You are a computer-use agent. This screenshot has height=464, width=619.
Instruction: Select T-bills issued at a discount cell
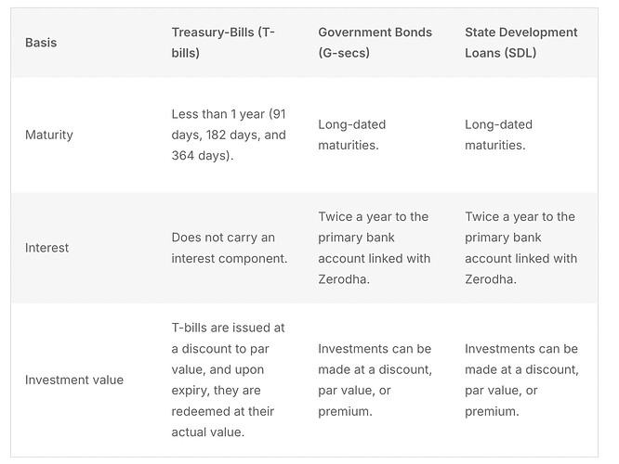pyautogui.click(x=229, y=380)
